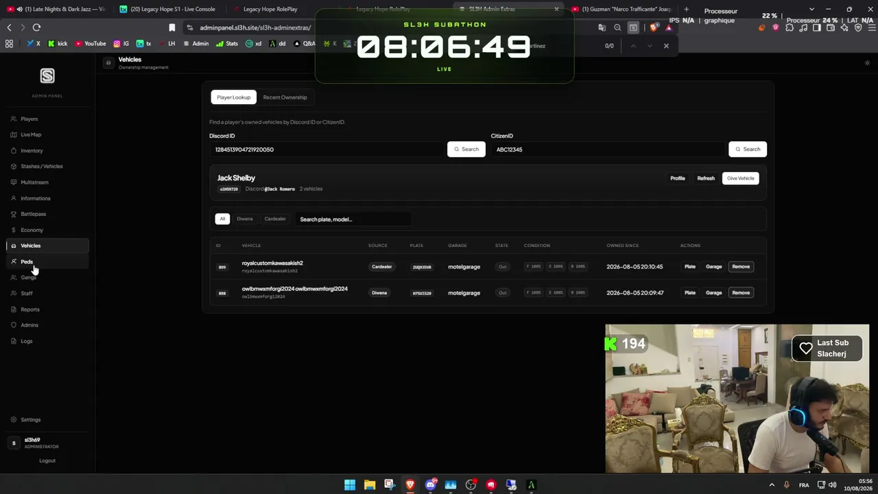Switch to Late Nights & Dark Jazz tab
This screenshot has width=878, height=494.
click(x=56, y=9)
